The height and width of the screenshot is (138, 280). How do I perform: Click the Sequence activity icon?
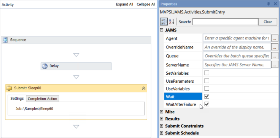pyautogui.click(x=5, y=40)
